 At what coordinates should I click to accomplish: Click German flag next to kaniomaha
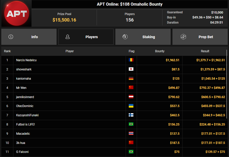(x=131, y=79)
